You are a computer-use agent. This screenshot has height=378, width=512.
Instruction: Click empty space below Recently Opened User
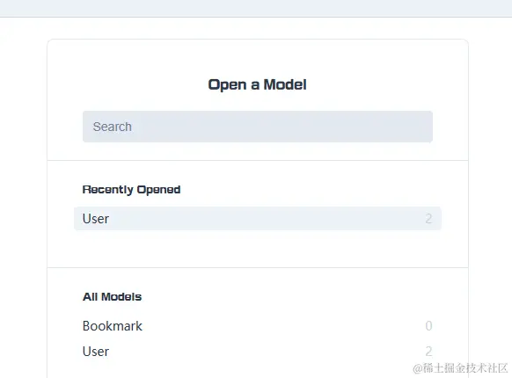pos(258,249)
